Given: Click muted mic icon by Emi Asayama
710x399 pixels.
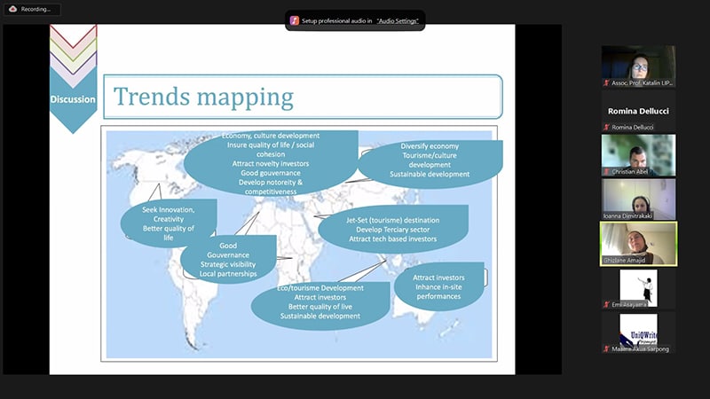Looking at the screenshot, I should pyautogui.click(x=606, y=304).
